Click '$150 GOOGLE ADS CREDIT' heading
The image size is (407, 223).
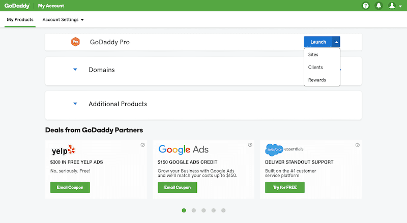(x=187, y=162)
